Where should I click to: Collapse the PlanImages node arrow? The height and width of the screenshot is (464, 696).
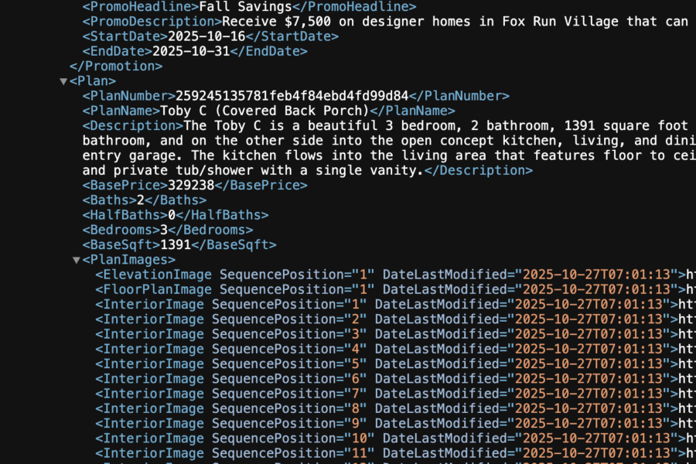[76, 260]
